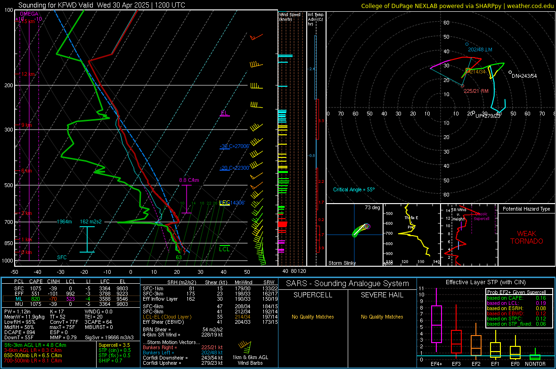Click the "MeanW = 11.9g/kg" value
Viewport: 556px width, 369px height.
[24, 317]
